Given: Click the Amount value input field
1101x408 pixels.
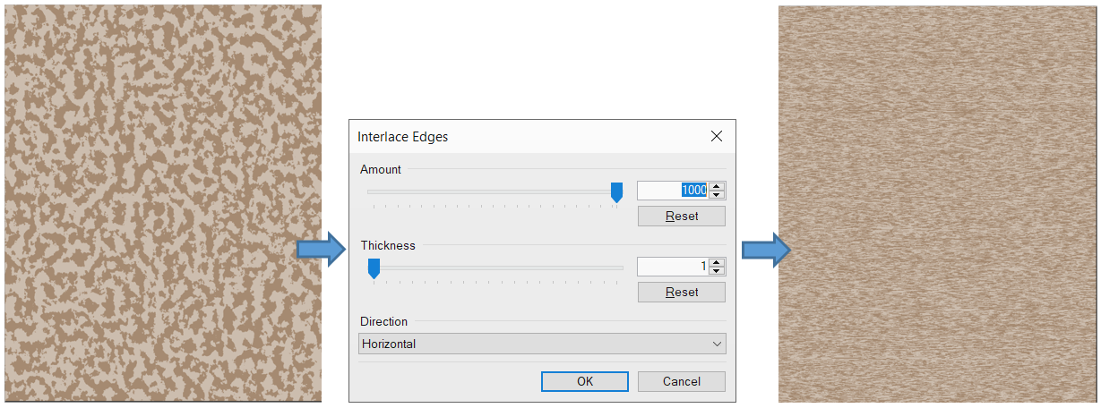Looking at the screenshot, I should (672, 191).
